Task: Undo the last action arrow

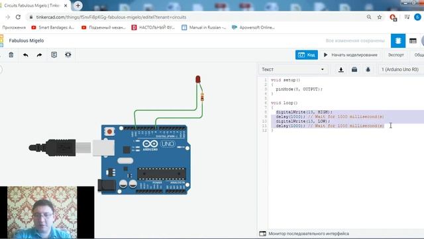Action: 26,55
